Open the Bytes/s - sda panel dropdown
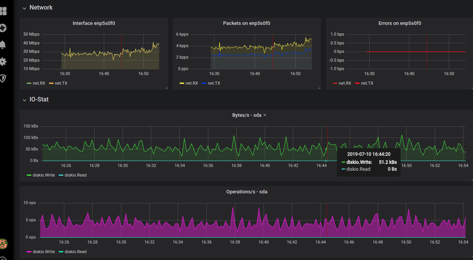The width and height of the screenshot is (473, 260). [x=265, y=115]
